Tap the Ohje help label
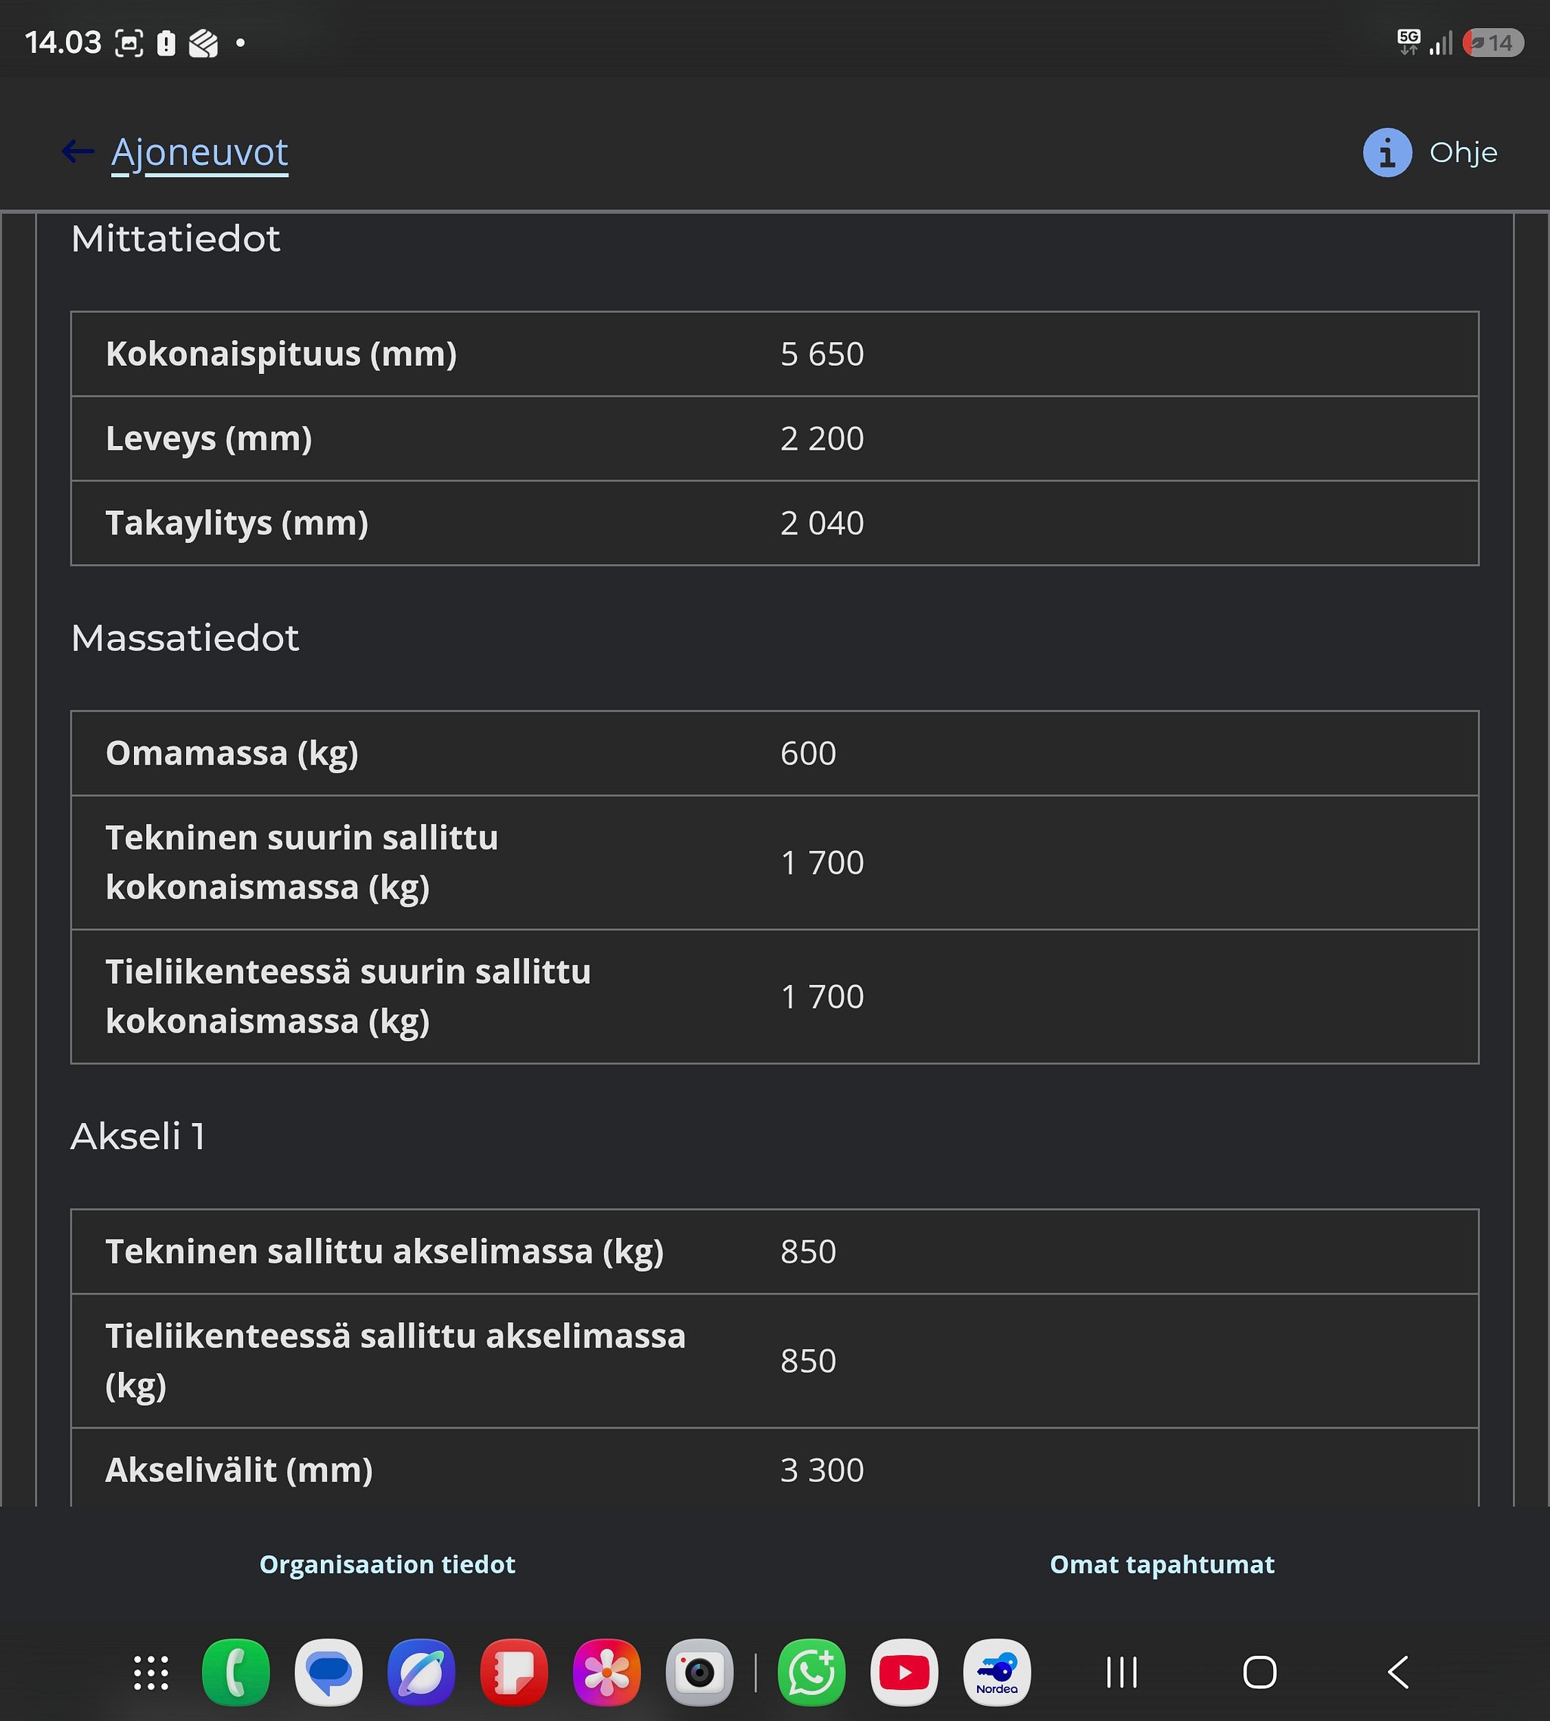The height and width of the screenshot is (1721, 1550). tap(1463, 152)
